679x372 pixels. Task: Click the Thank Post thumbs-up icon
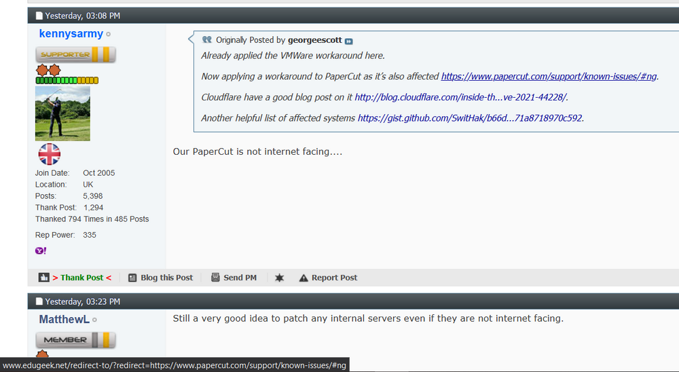tap(43, 278)
